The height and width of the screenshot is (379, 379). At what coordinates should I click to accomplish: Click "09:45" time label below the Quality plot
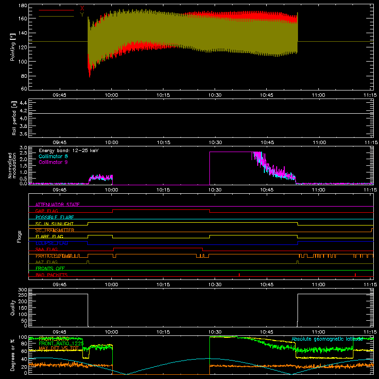coord(60,332)
